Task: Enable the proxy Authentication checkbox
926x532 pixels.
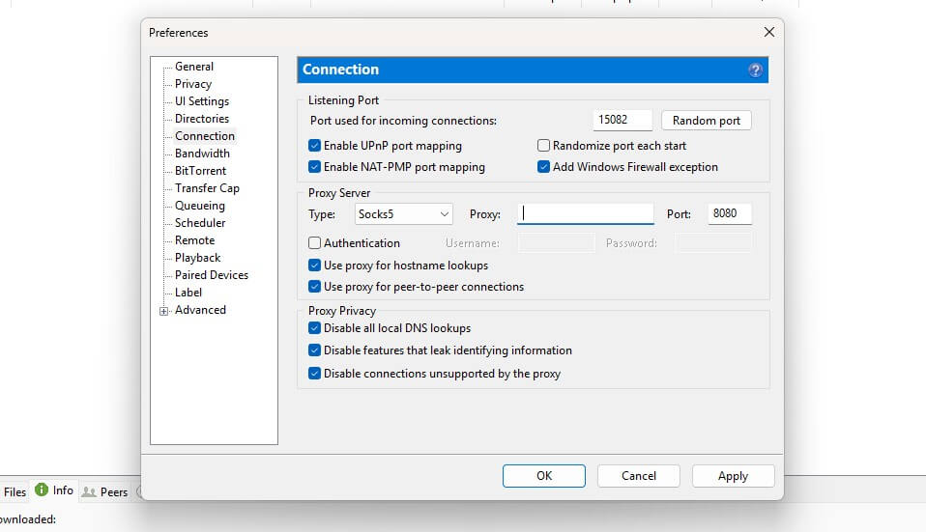Action: click(314, 243)
